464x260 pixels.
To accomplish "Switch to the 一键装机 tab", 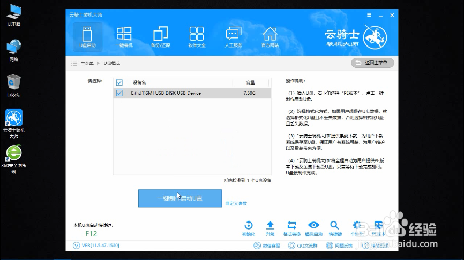I will click(124, 37).
